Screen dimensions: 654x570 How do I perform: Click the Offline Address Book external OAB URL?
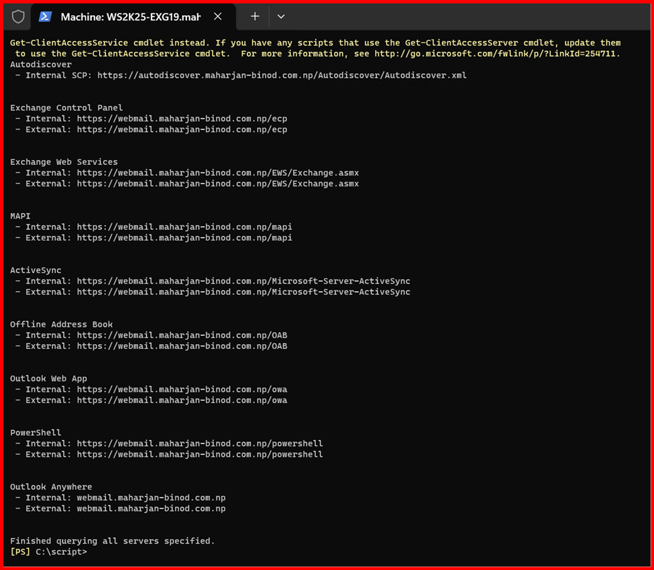click(x=182, y=346)
